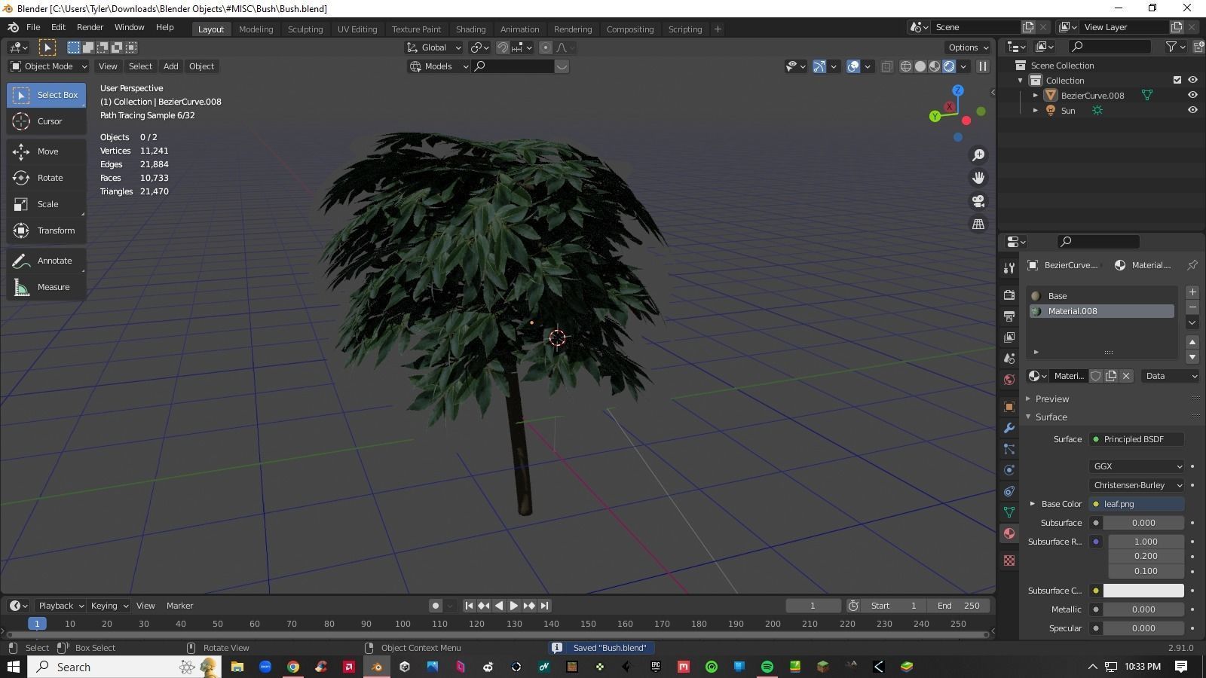Add material slot with plus button
The image size is (1206, 678).
[1192, 292]
